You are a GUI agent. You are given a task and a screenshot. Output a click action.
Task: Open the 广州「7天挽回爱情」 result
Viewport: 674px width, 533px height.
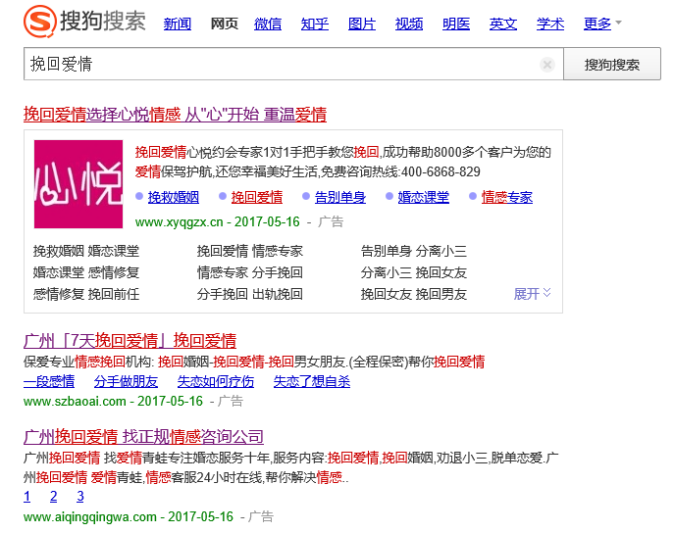[x=130, y=341]
